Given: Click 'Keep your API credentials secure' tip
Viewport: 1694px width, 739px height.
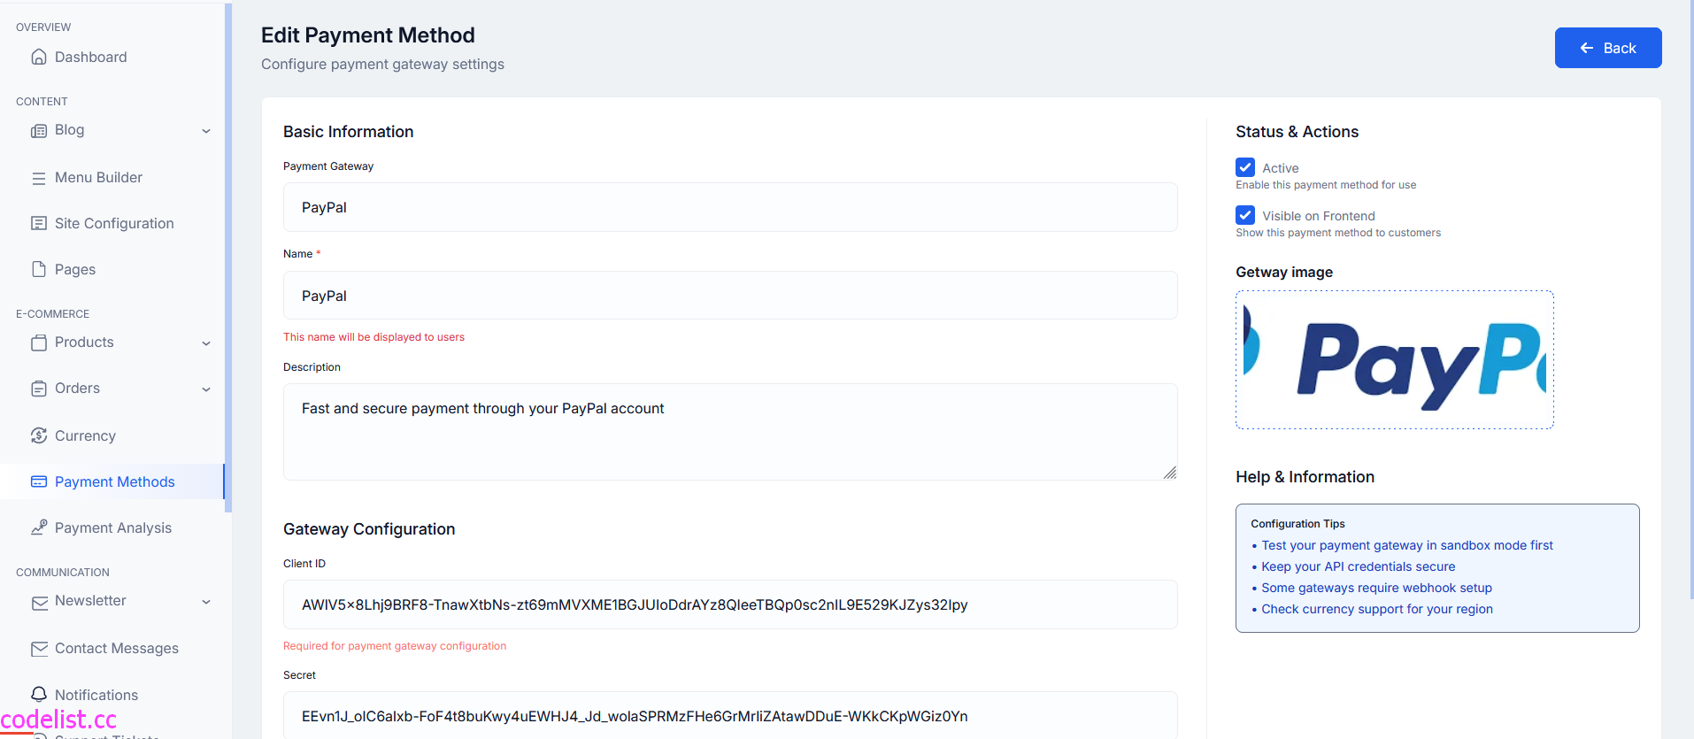Looking at the screenshot, I should [1358, 566].
